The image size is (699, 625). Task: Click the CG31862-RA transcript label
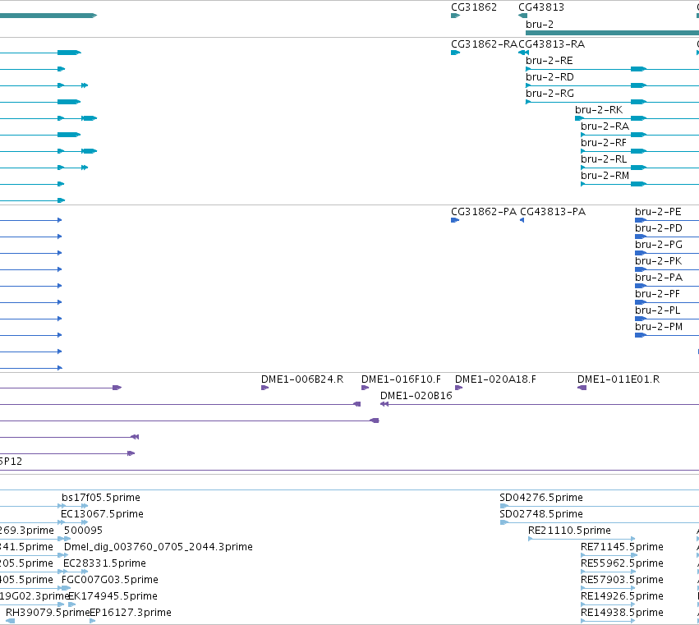pos(484,44)
